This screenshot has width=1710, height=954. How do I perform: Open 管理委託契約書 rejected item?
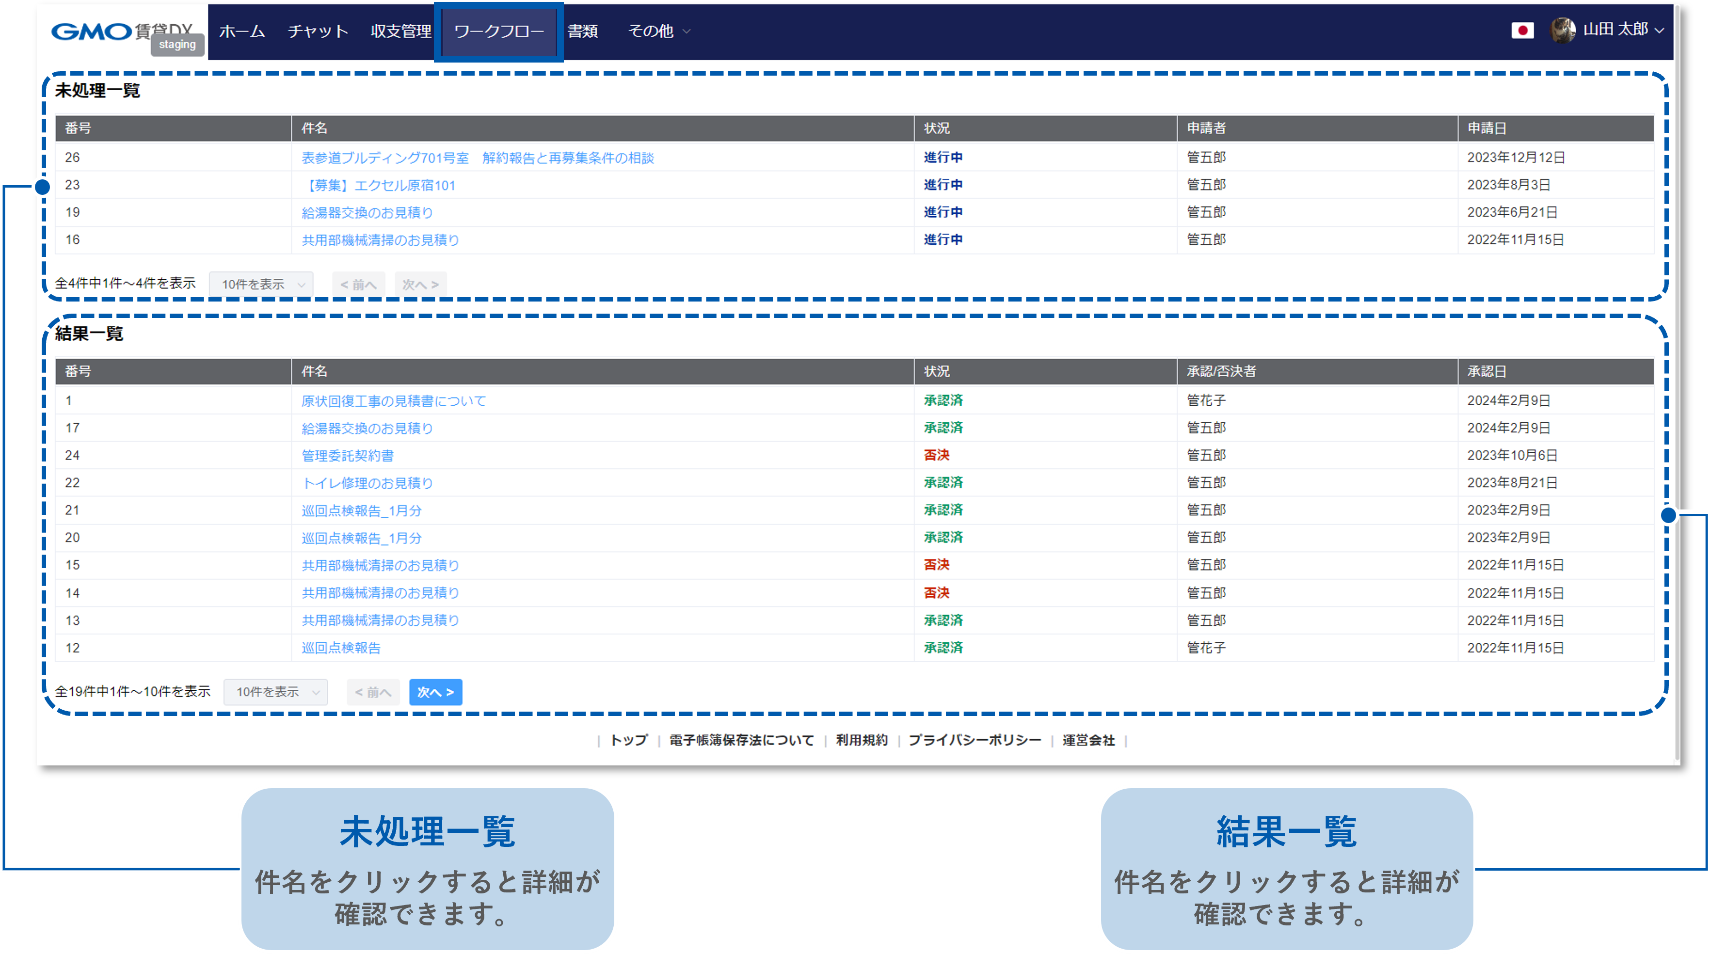(347, 455)
